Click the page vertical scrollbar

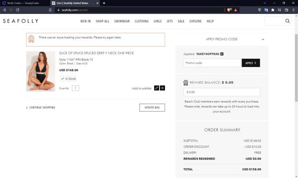pos(296,68)
